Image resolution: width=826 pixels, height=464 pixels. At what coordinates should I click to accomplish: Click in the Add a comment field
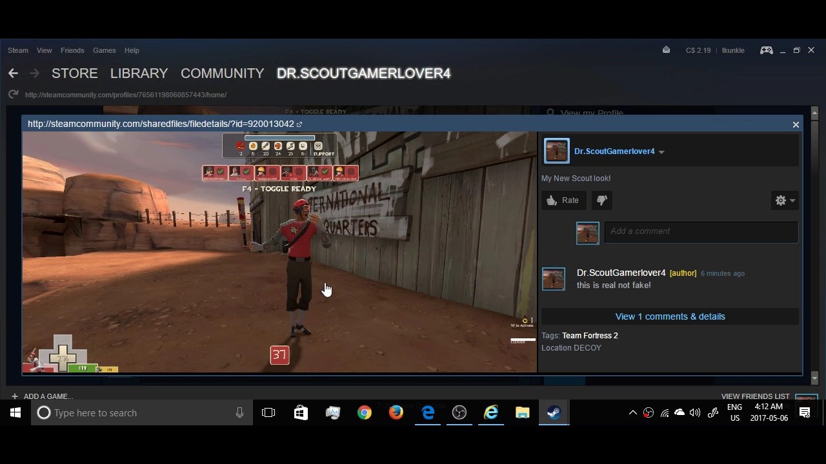(701, 231)
